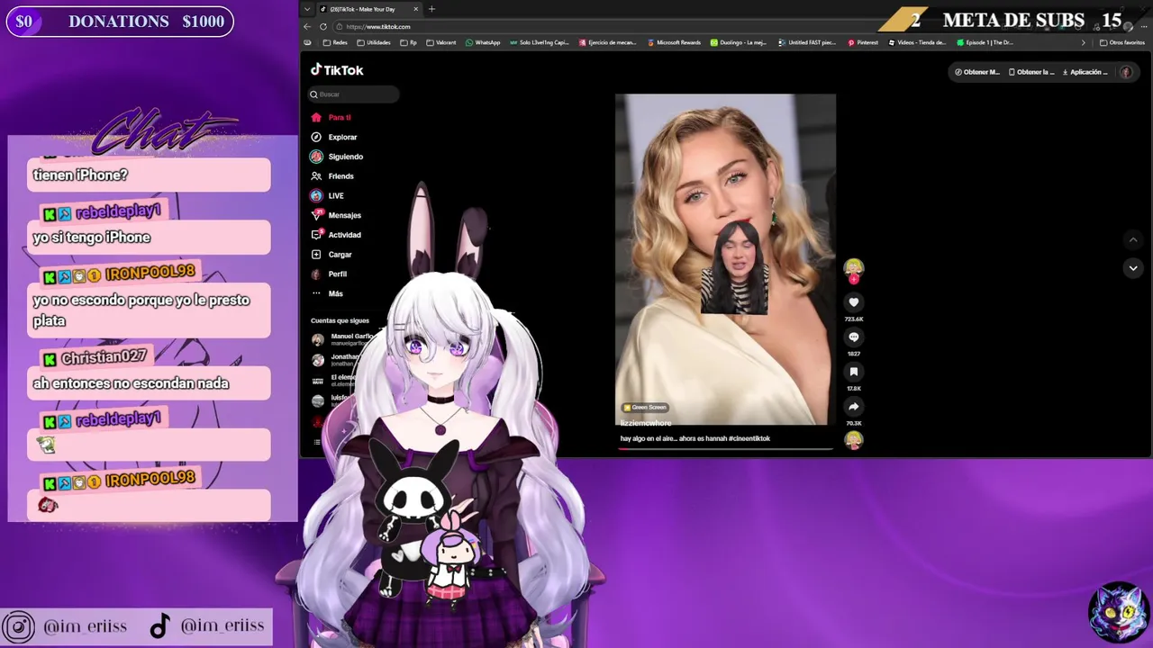
Task: Open the Pinterest bookmark
Action: tap(863, 42)
